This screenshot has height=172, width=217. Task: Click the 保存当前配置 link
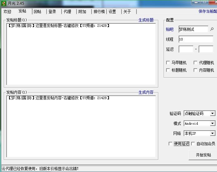208,11
